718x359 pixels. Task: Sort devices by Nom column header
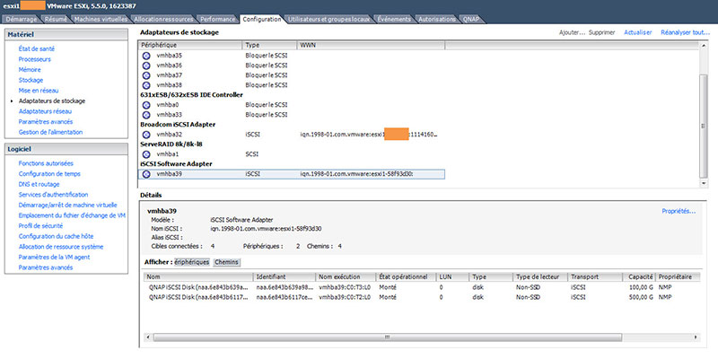[x=198, y=277]
